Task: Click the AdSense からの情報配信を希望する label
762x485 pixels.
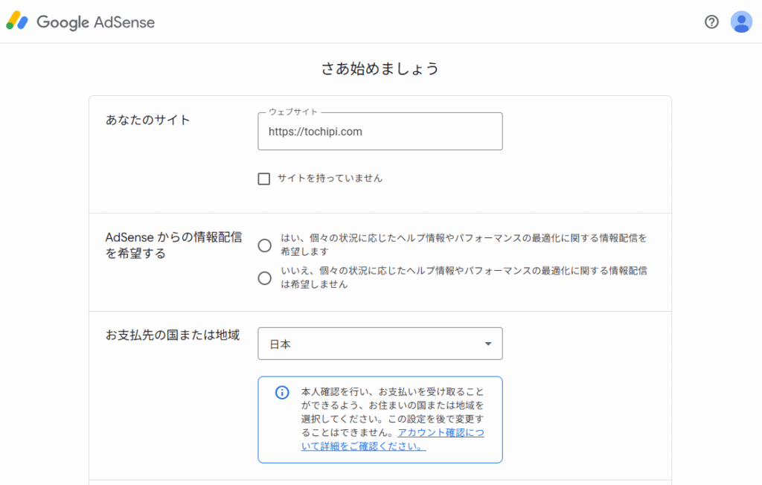Action: click(x=173, y=245)
